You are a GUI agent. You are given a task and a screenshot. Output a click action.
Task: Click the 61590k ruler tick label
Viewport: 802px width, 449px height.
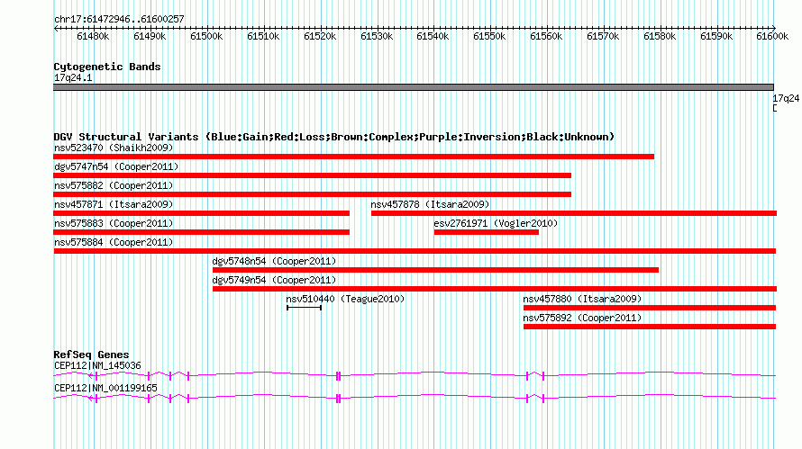(716, 36)
